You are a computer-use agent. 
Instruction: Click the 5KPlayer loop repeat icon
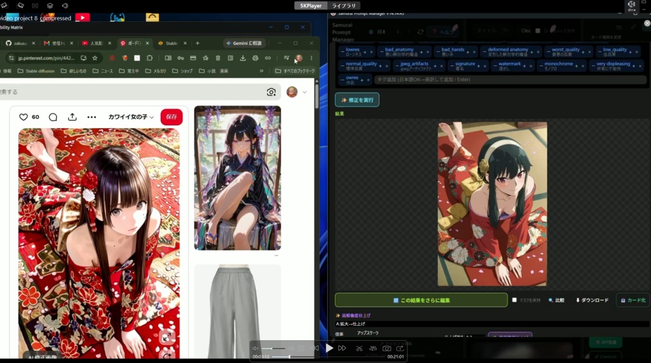[401, 348]
